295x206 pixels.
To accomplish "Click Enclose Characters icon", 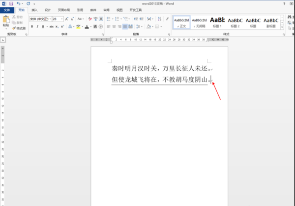I will pos(101,26).
